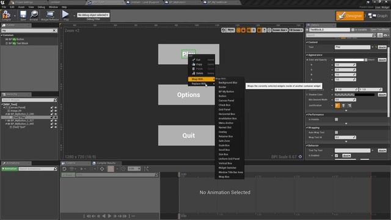Click the timeline curve editor icon
Viewport: 391px width, 220px height.
click(x=146, y=169)
